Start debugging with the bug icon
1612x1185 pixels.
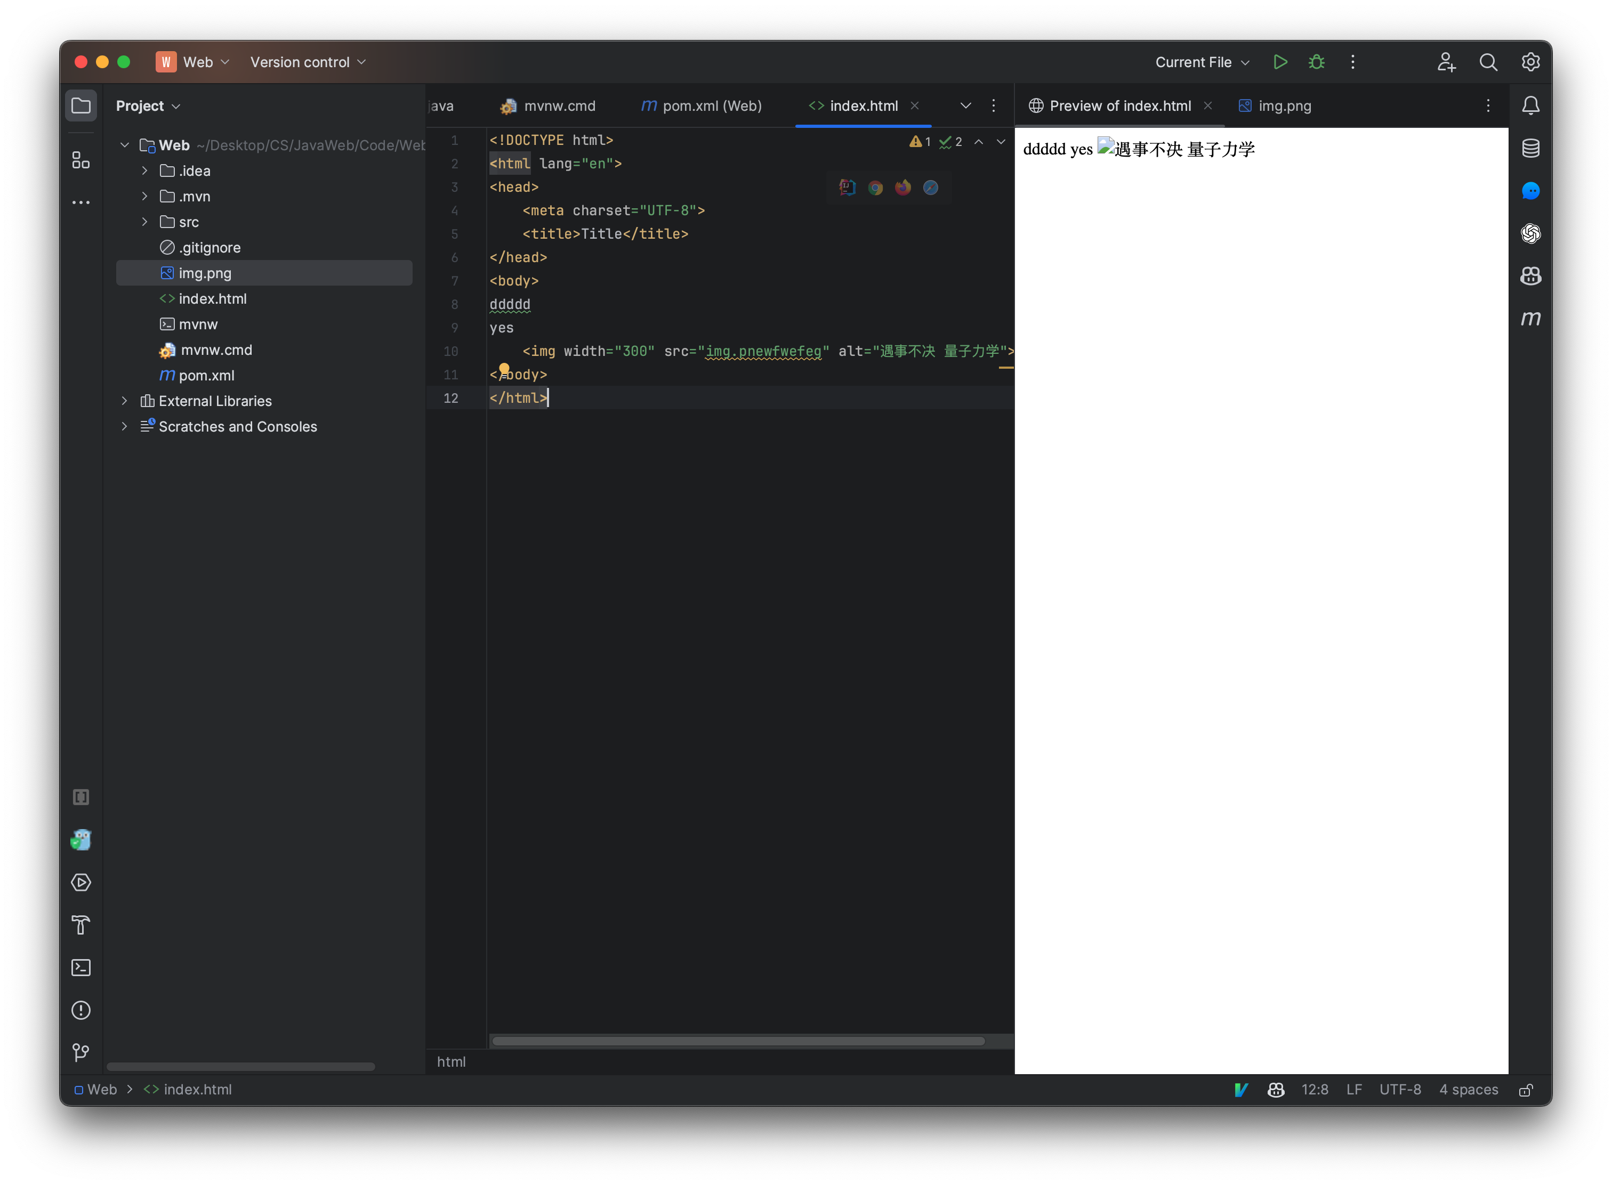click(x=1316, y=62)
